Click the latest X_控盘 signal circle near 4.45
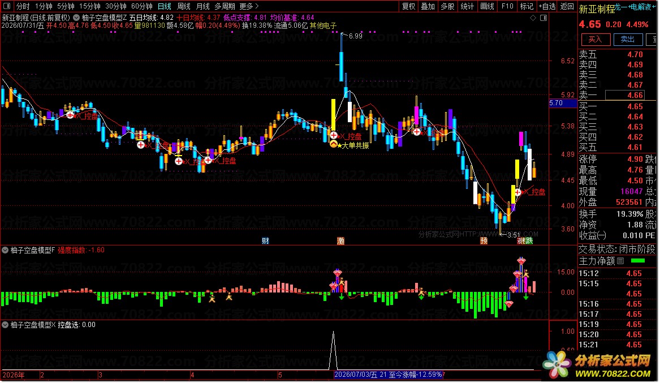Screen dimensions: 660x383 [518, 192]
